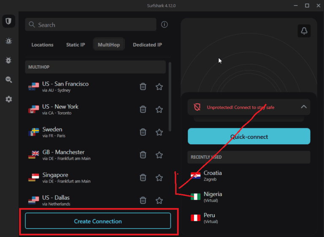Click the notifications bell icon
Viewport: 324px width, 237px height.
tap(303, 31)
